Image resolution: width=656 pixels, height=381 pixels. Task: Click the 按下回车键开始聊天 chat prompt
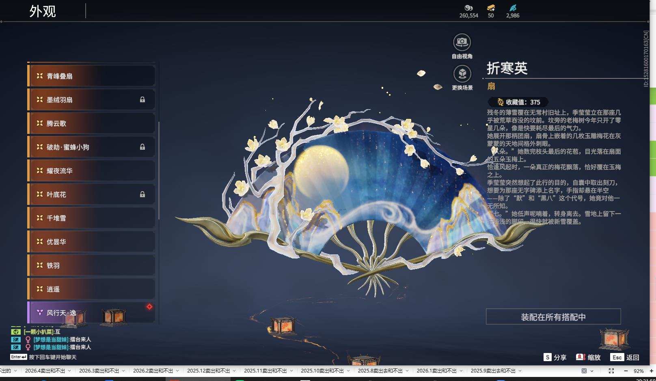[53, 357]
